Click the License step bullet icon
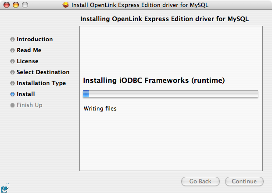The height and width of the screenshot is (193, 272). coord(12,61)
